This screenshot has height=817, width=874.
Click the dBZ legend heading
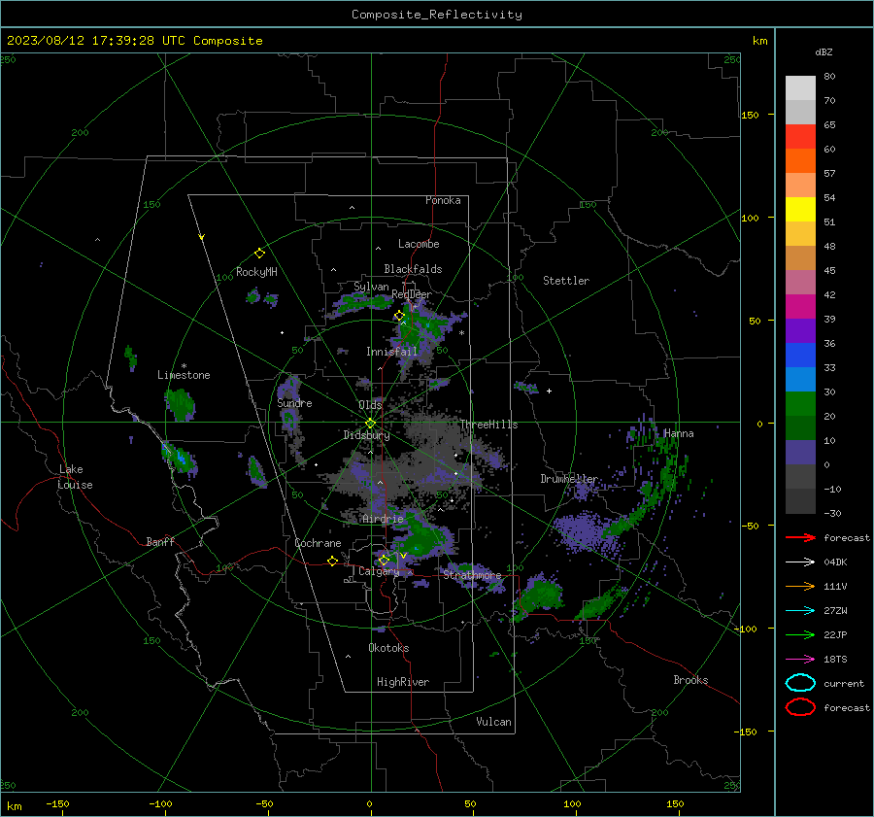click(824, 51)
